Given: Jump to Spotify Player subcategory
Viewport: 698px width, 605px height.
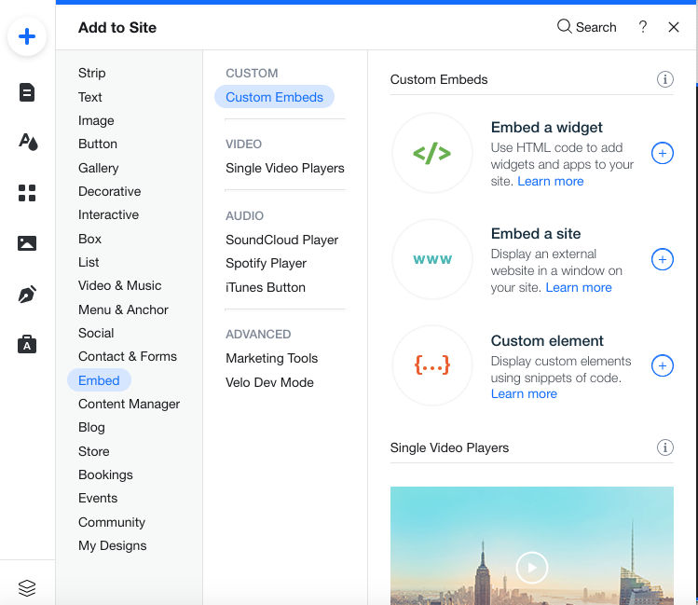Looking at the screenshot, I should pos(266,263).
